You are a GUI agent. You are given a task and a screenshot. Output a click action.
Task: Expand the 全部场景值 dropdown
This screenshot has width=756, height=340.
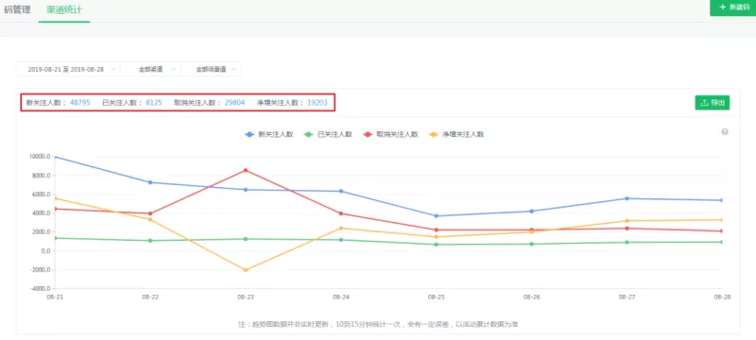click(x=211, y=69)
